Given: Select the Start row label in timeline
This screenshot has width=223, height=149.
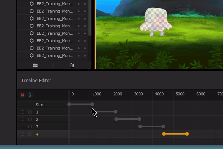Looking at the screenshot, I should 40,105.
